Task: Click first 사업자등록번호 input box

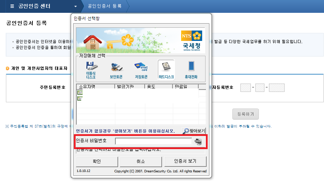Action: 246,88
